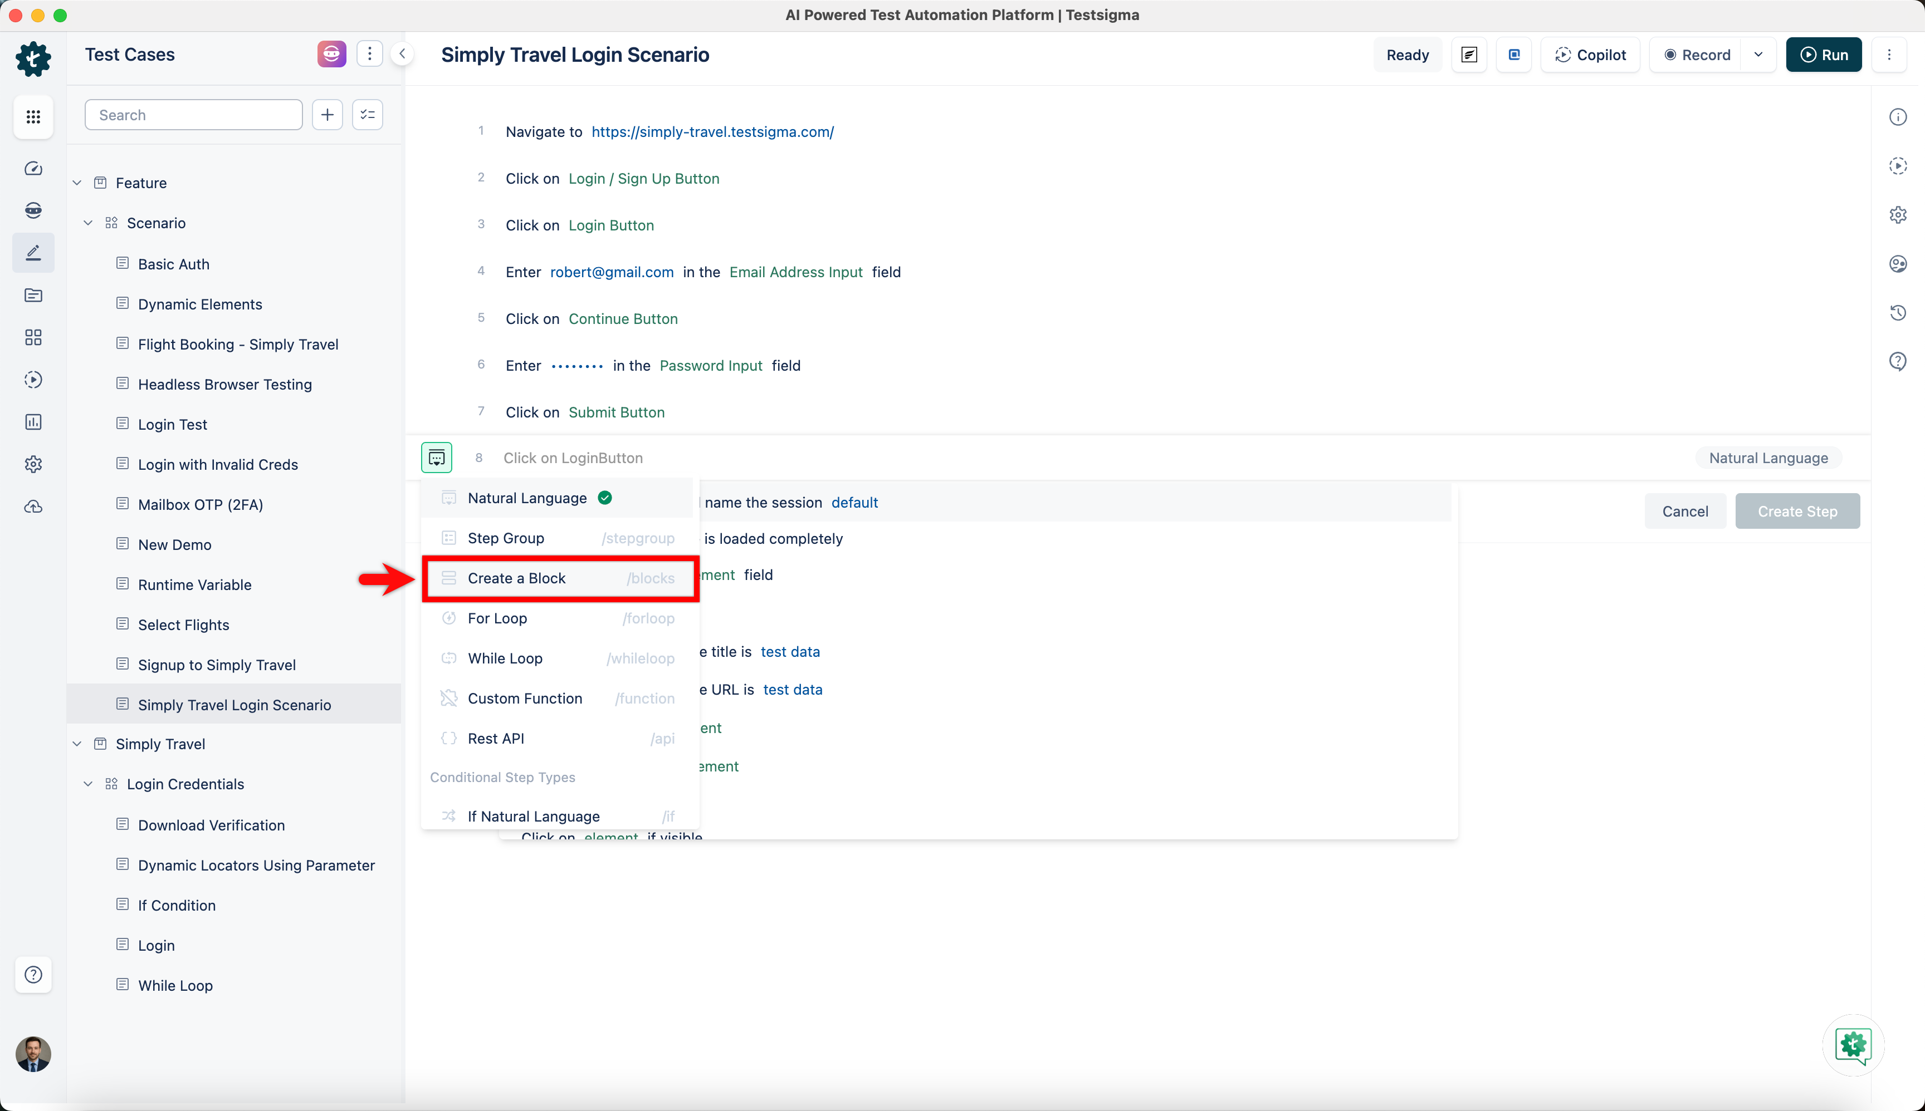1925x1111 pixels.
Task: Click the step type selector icon on step 8
Action: click(436, 458)
